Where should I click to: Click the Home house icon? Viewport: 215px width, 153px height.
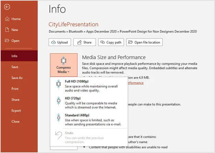click(x=7, y=19)
